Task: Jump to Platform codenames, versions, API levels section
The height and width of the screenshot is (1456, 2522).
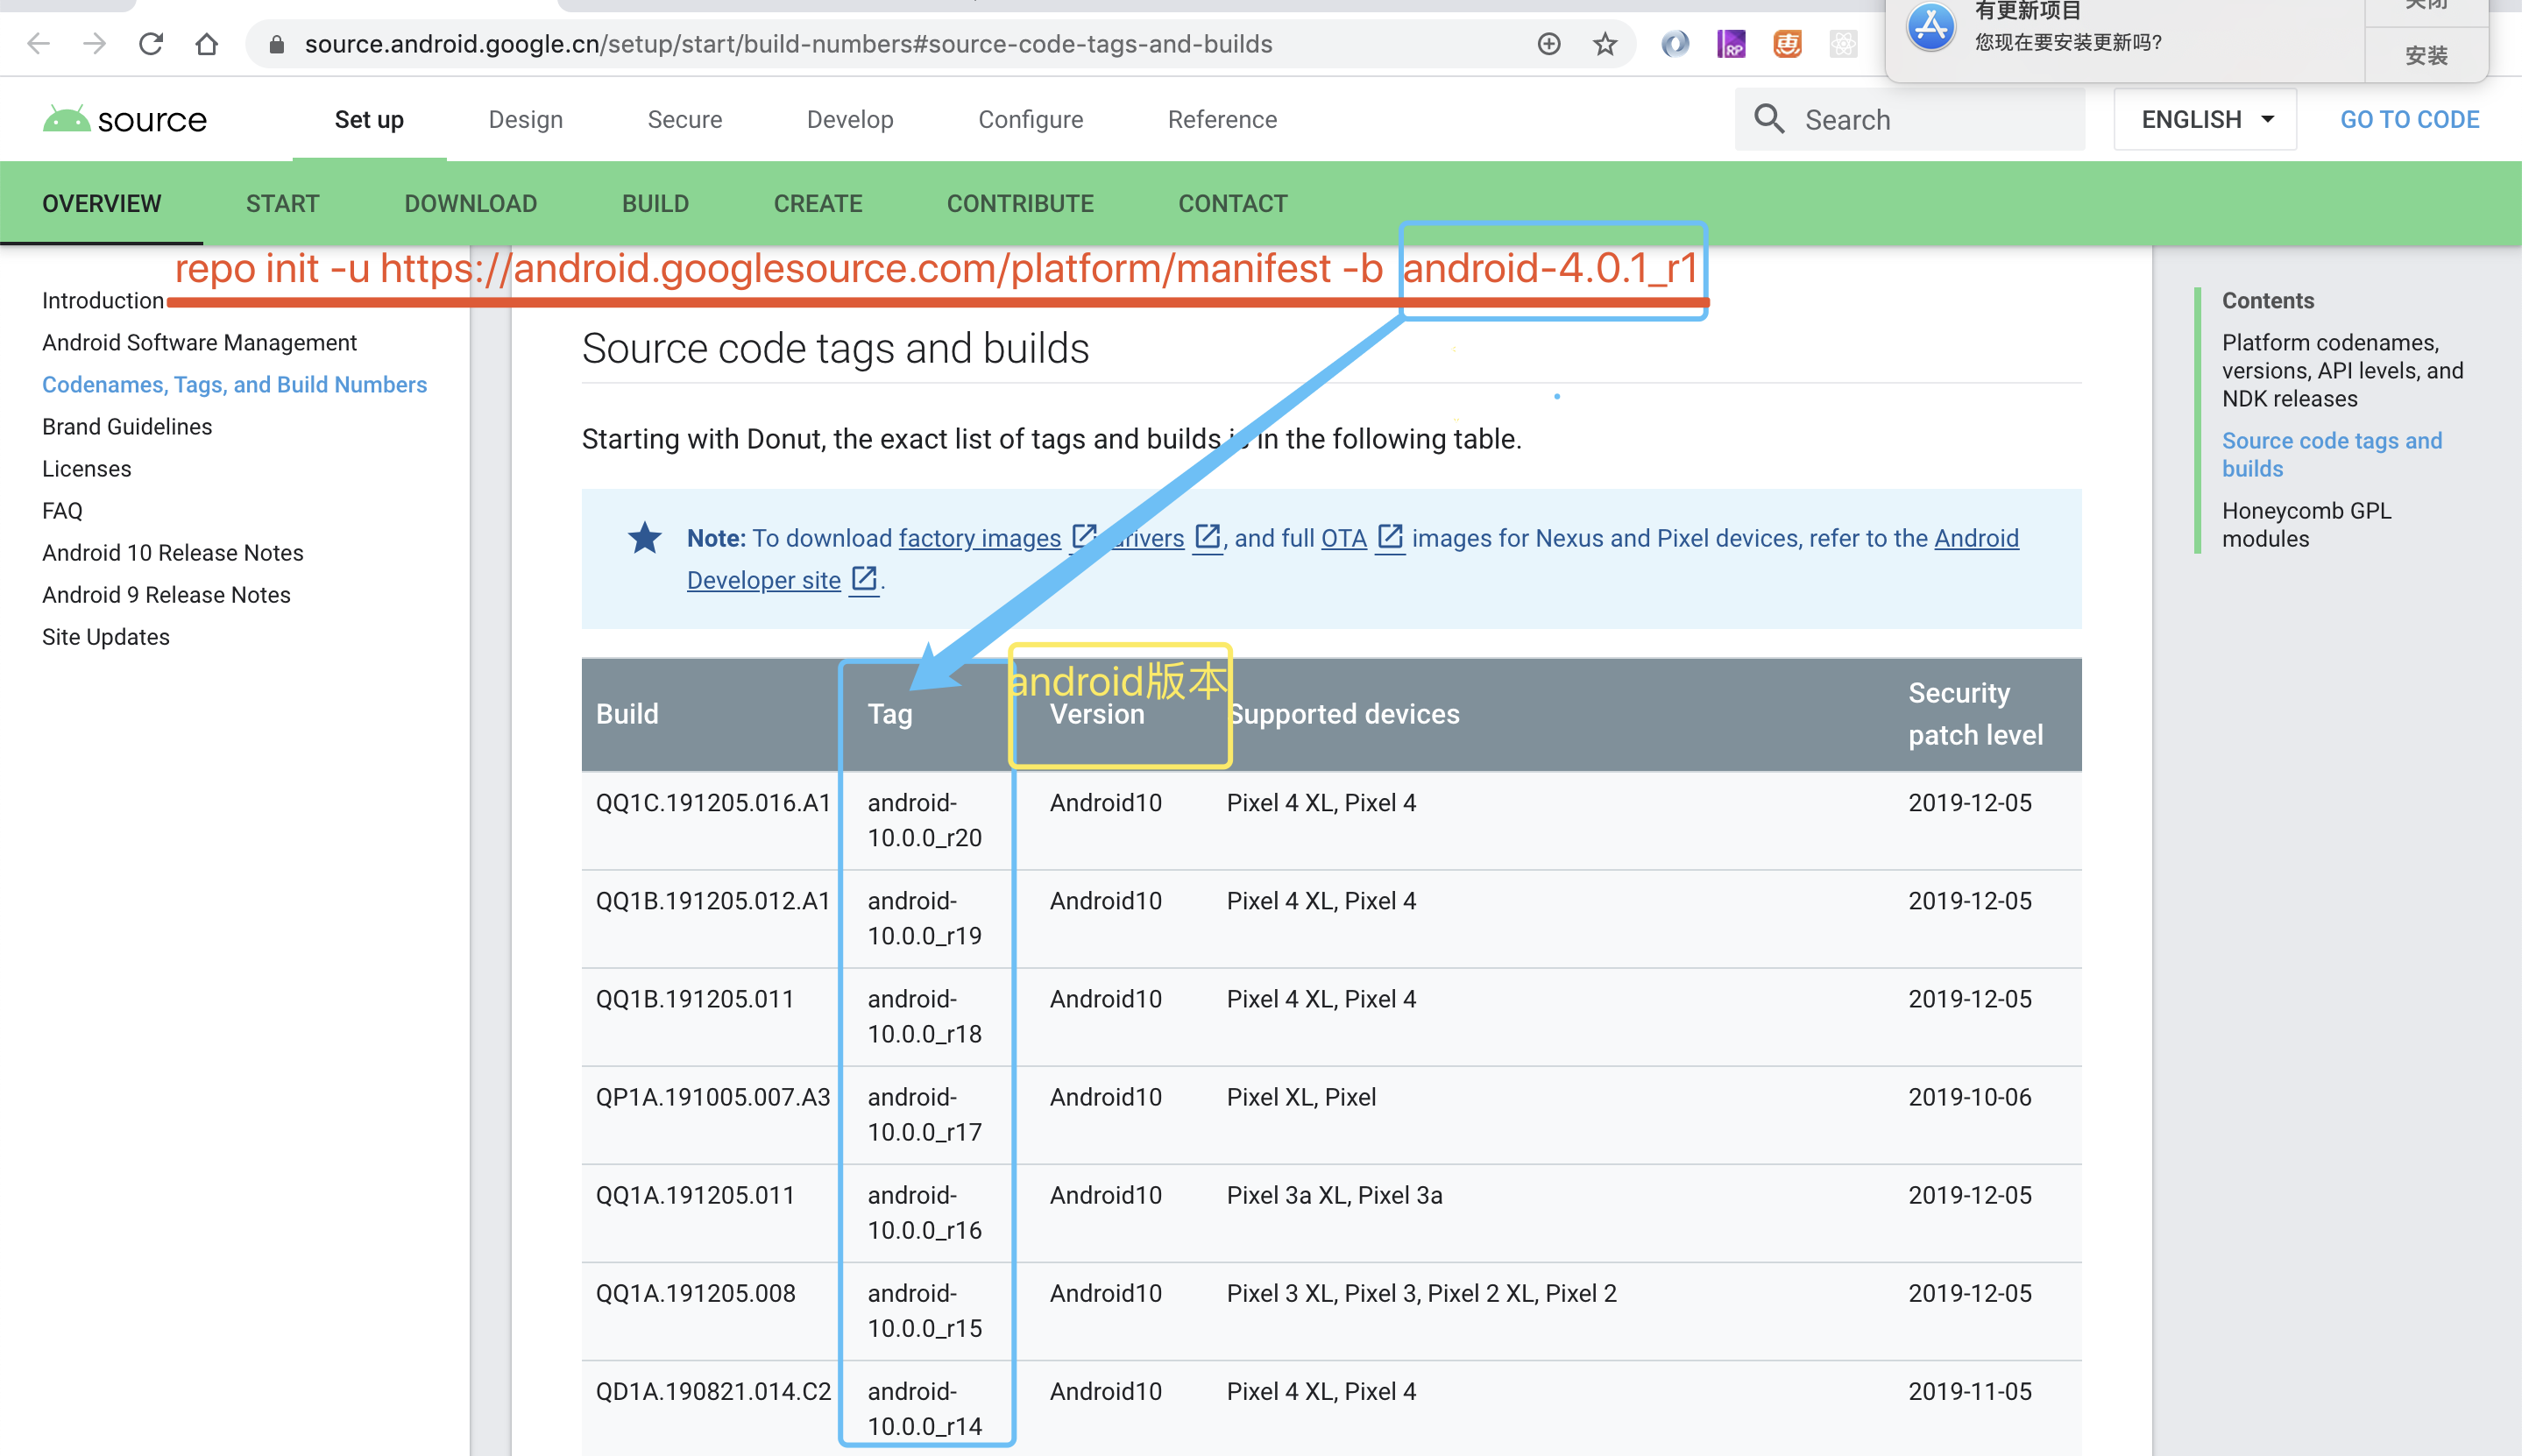Action: pyautogui.click(x=2342, y=370)
